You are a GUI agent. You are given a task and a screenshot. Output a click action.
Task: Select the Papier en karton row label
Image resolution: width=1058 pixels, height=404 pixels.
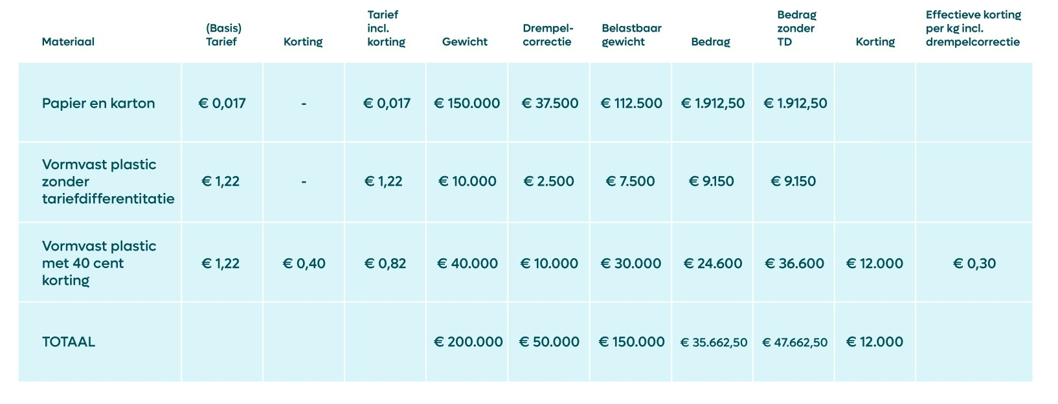coord(98,104)
